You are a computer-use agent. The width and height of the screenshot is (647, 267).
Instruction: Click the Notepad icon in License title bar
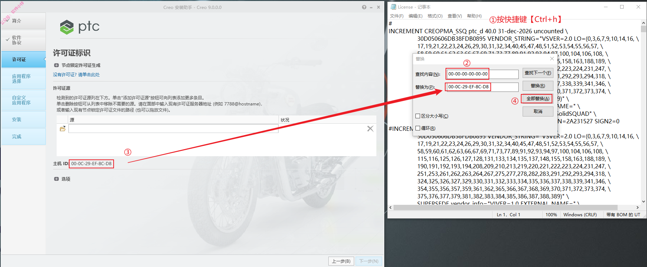(393, 7)
